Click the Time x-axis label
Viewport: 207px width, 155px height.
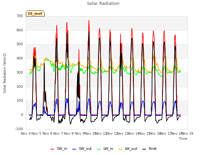pos(183,139)
